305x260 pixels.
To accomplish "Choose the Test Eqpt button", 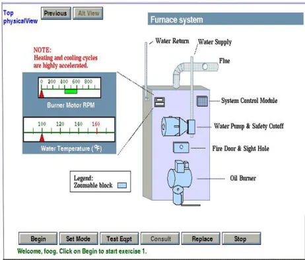I will [x=119, y=238].
